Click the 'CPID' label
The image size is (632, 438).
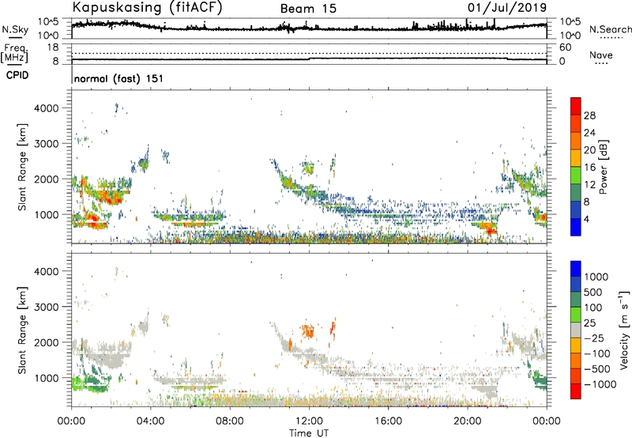coord(17,75)
